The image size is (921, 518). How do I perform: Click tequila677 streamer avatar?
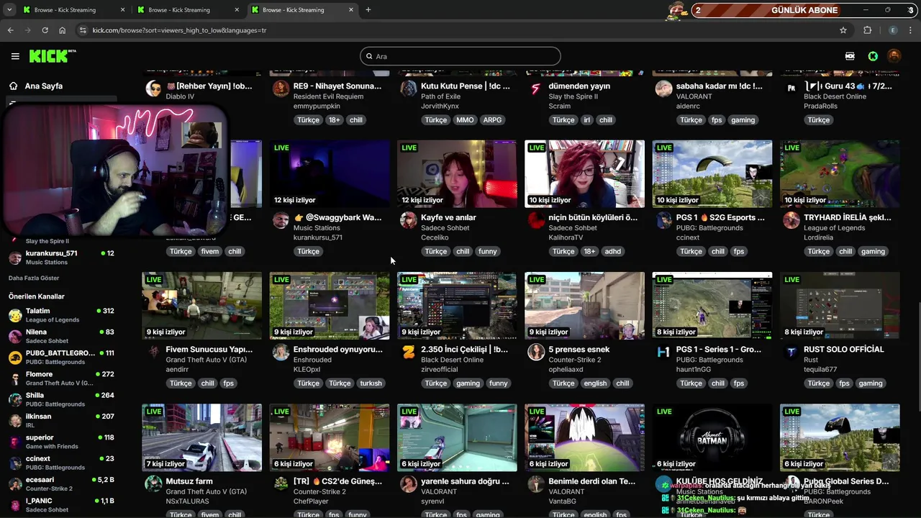tap(791, 352)
